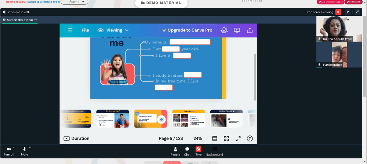Click the Canva slide vertical scrollbar
This screenshot has height=164, width=367.
[x=255, y=77]
